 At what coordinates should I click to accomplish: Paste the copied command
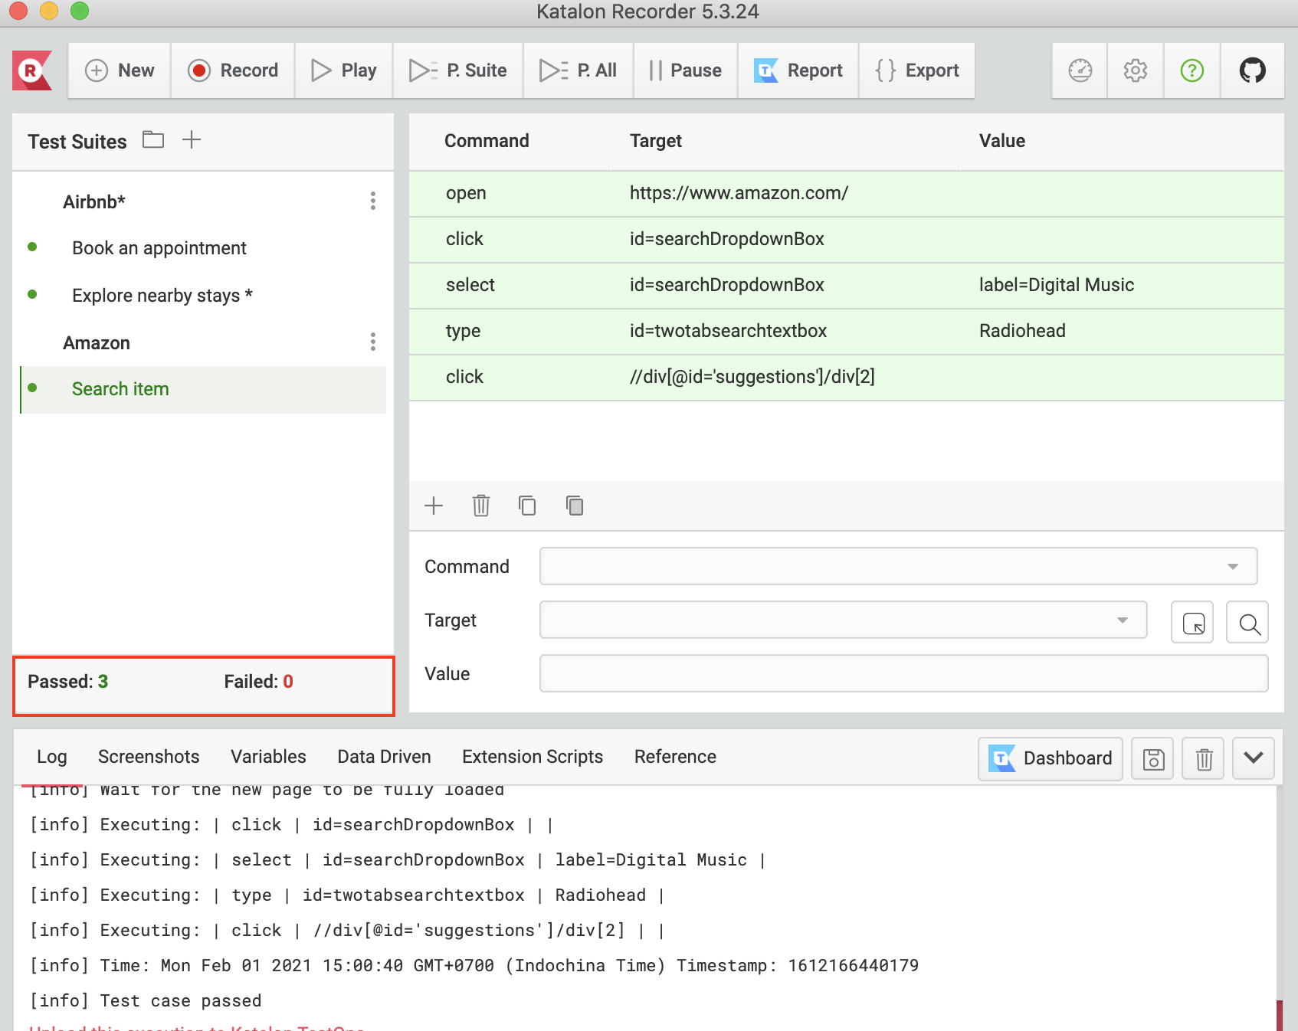coord(575,506)
